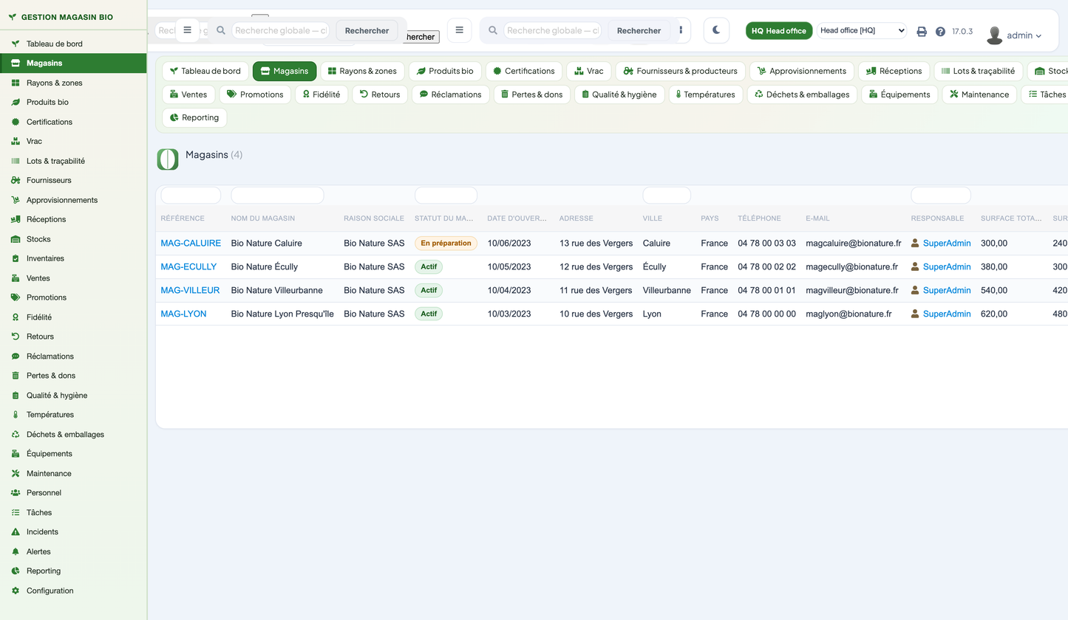This screenshot has width=1068, height=620.
Task: Click the Référence column filter field
Action: click(x=191, y=196)
